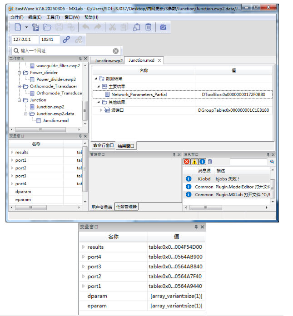Click the new file icon in toolbar

coord(18,27)
